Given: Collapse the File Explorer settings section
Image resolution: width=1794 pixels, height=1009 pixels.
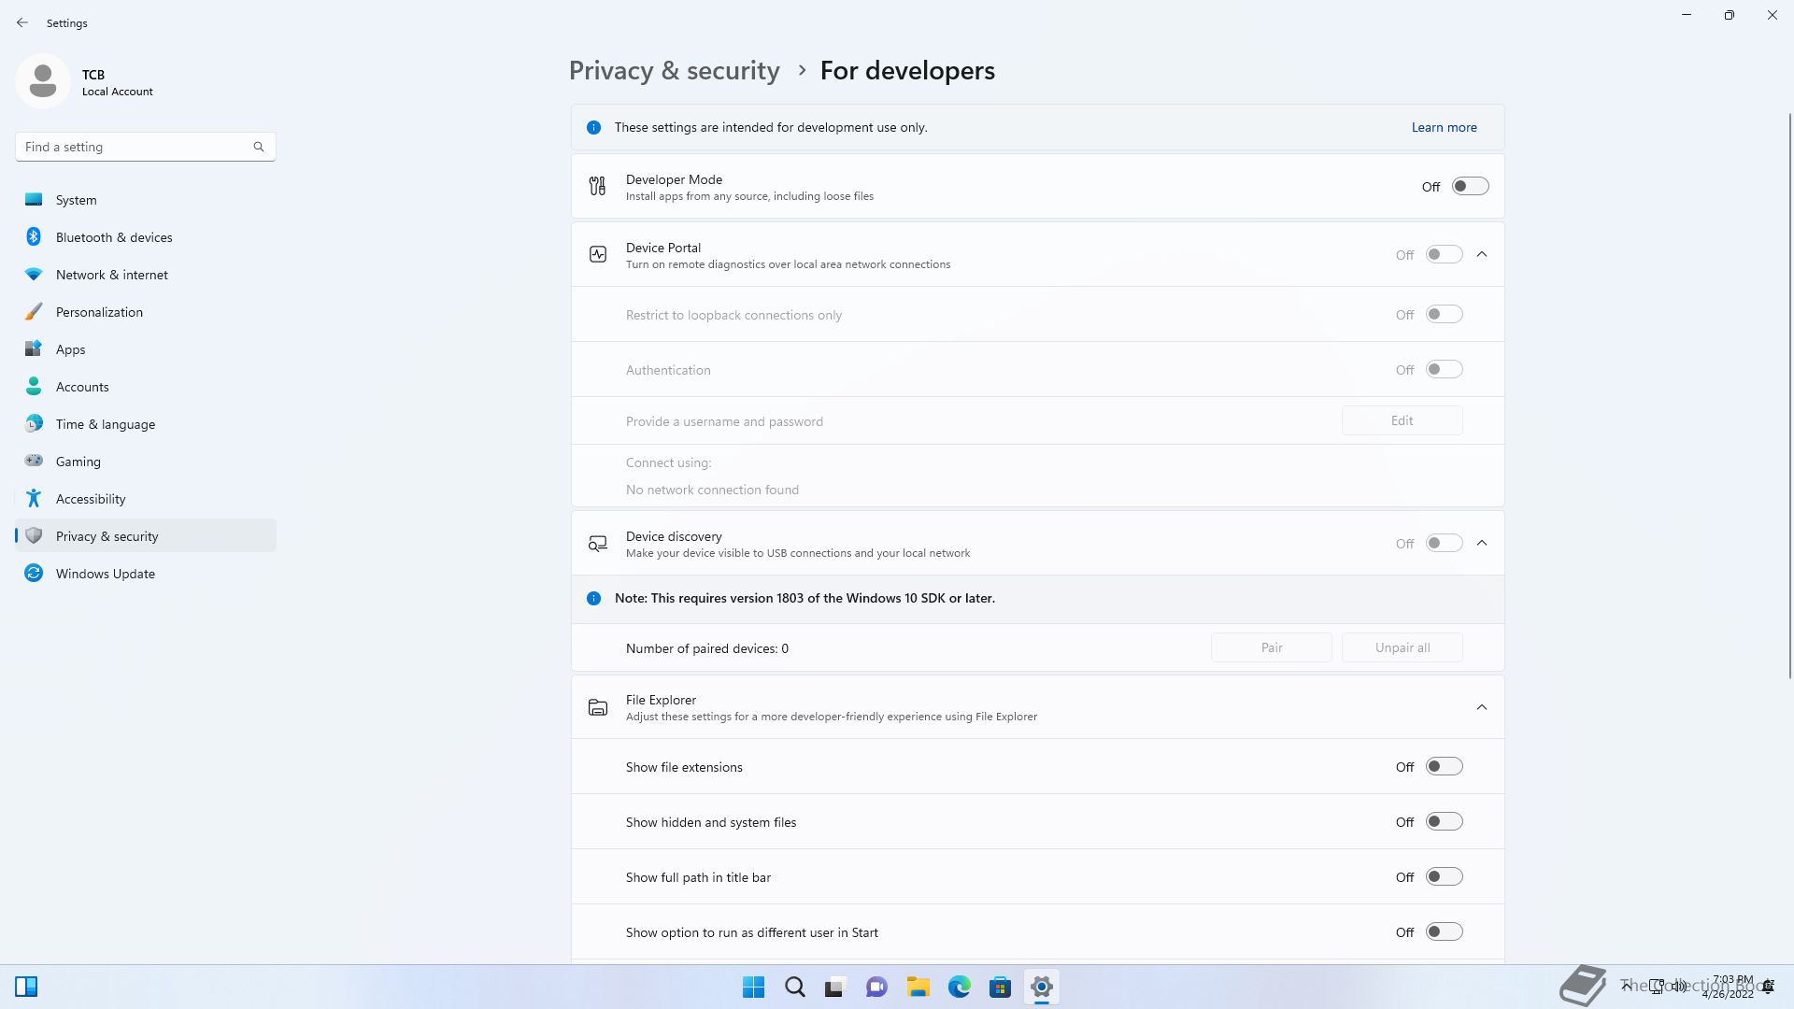Looking at the screenshot, I should click(x=1482, y=707).
